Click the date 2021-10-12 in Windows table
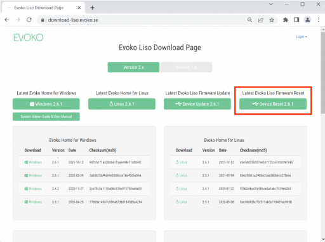 point(76,162)
